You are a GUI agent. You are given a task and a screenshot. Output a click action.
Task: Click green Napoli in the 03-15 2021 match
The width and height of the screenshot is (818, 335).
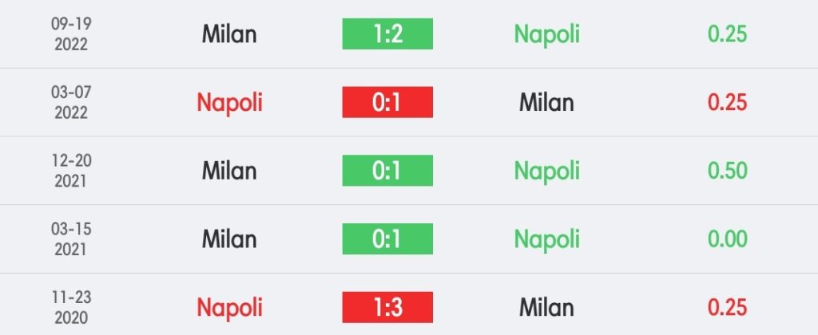coord(546,240)
